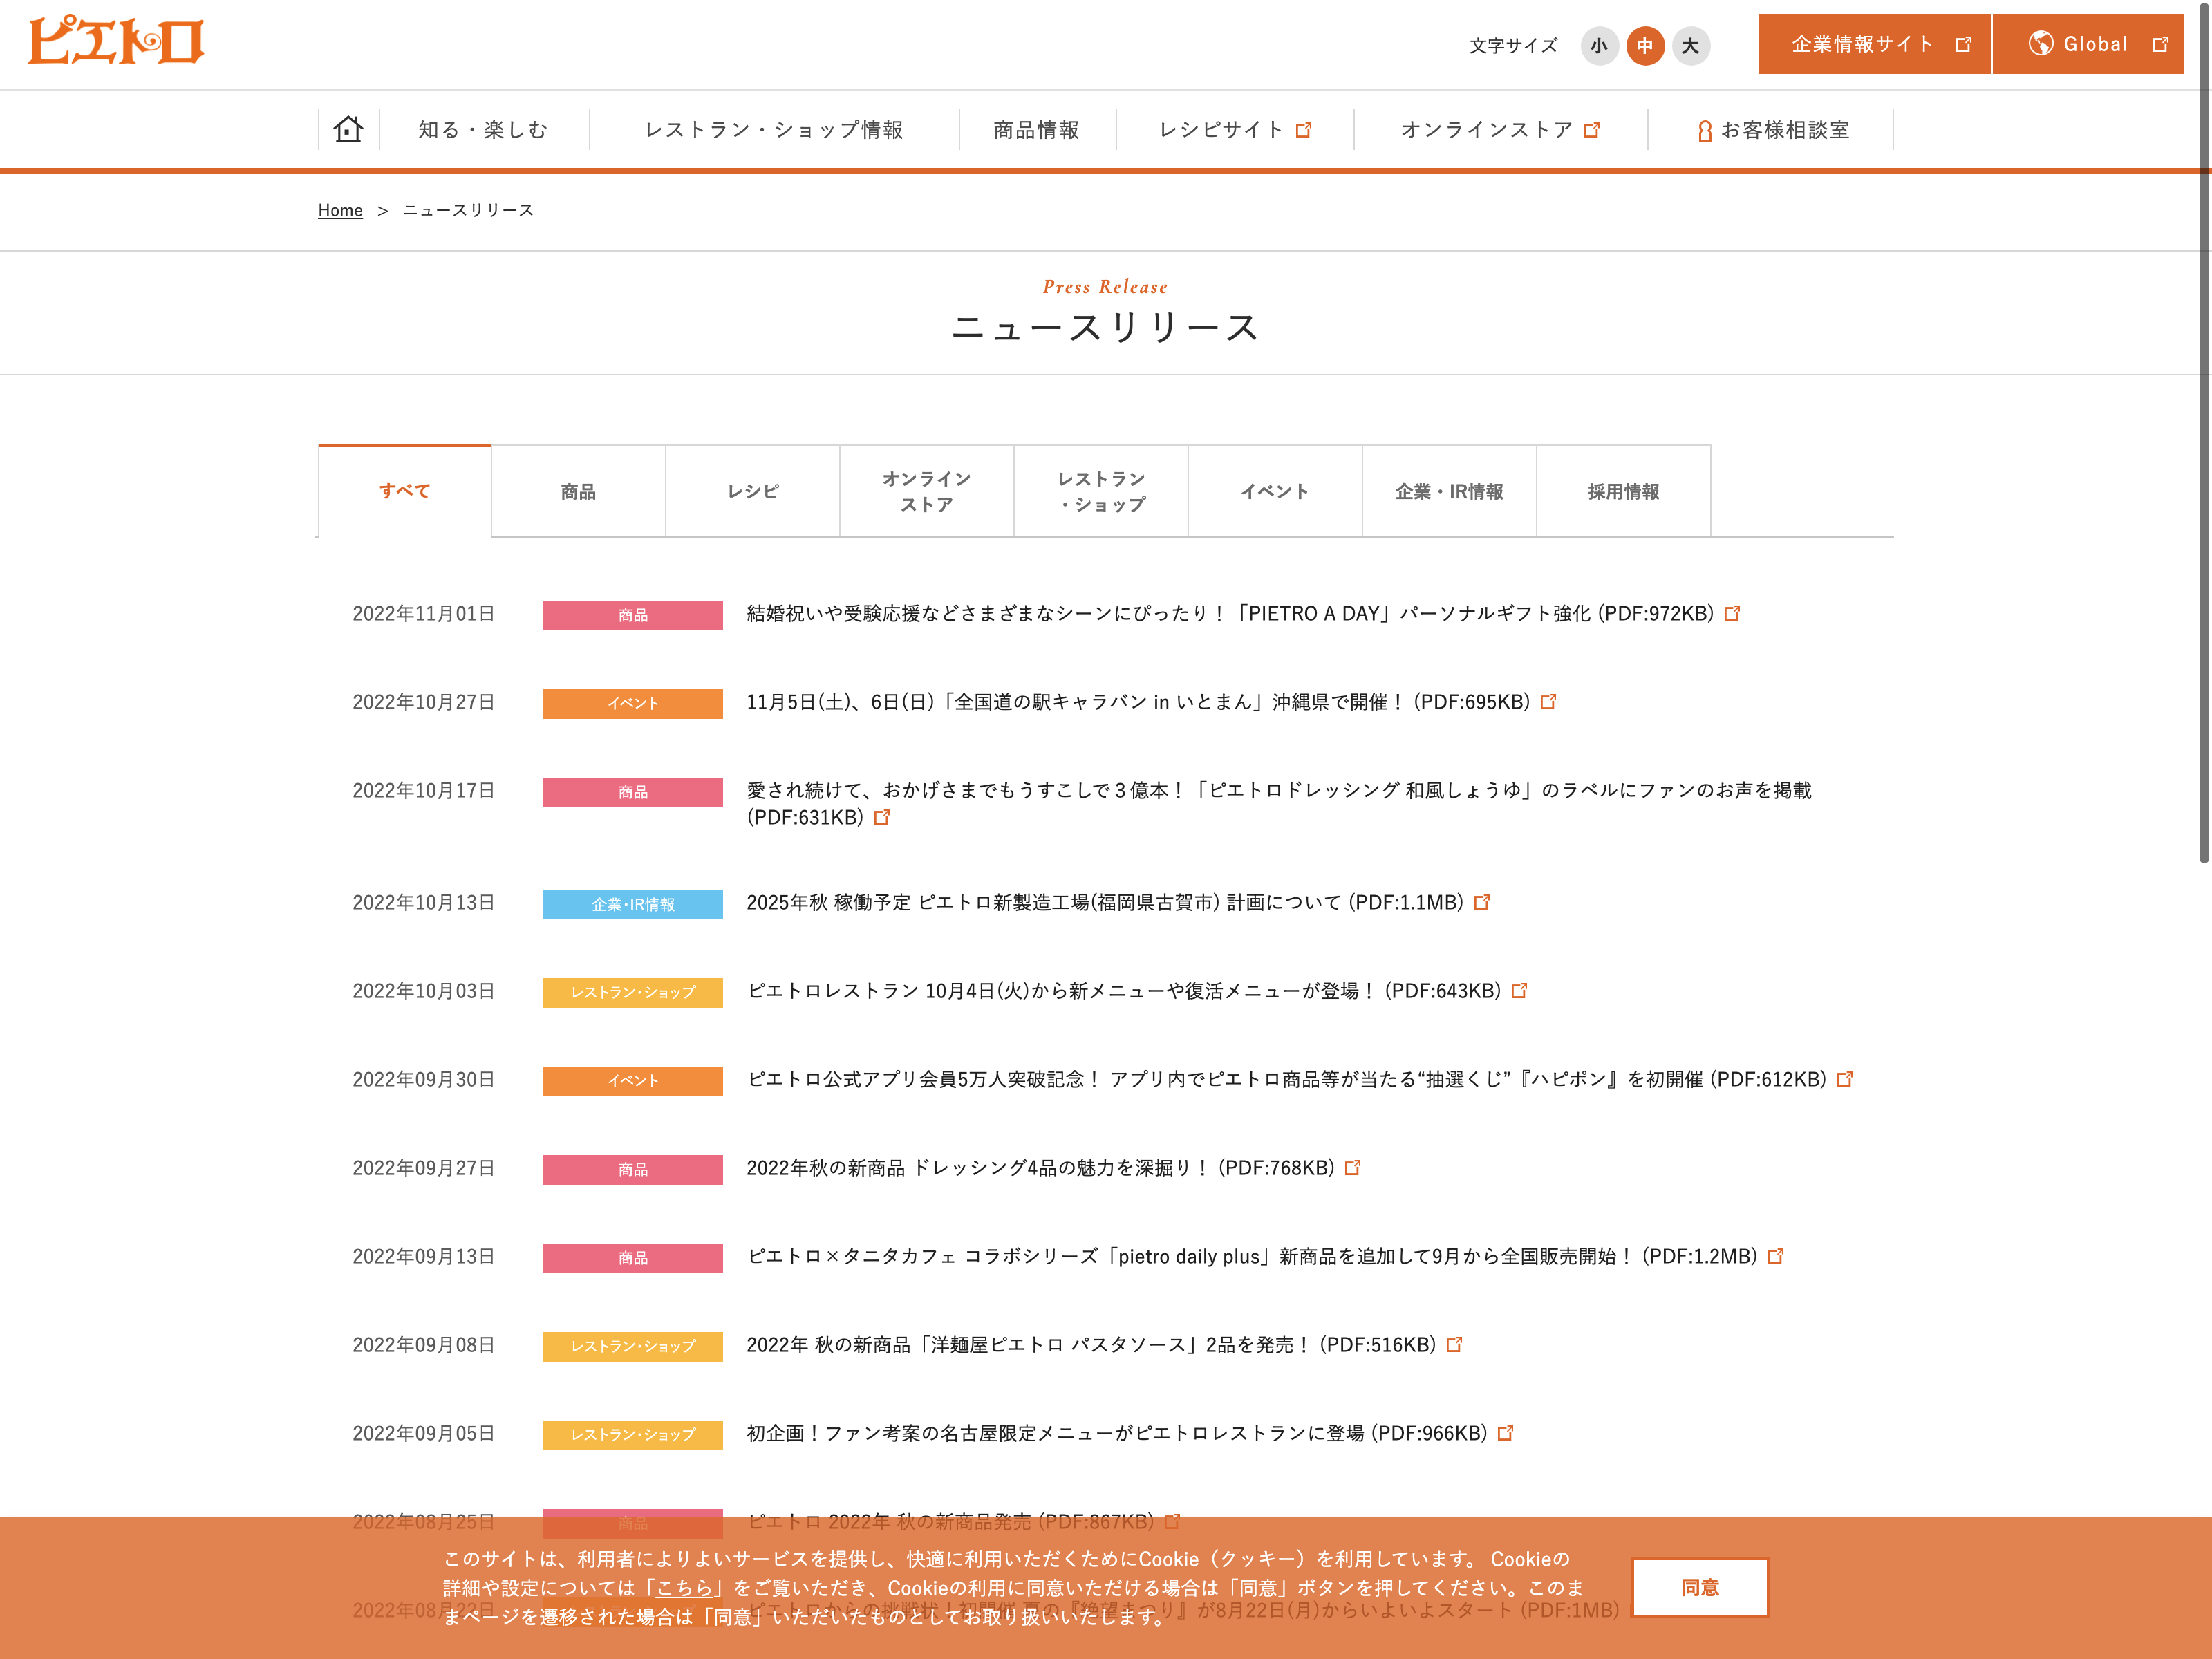
Task: Open the 商品情報 navigation menu
Action: 1037,130
